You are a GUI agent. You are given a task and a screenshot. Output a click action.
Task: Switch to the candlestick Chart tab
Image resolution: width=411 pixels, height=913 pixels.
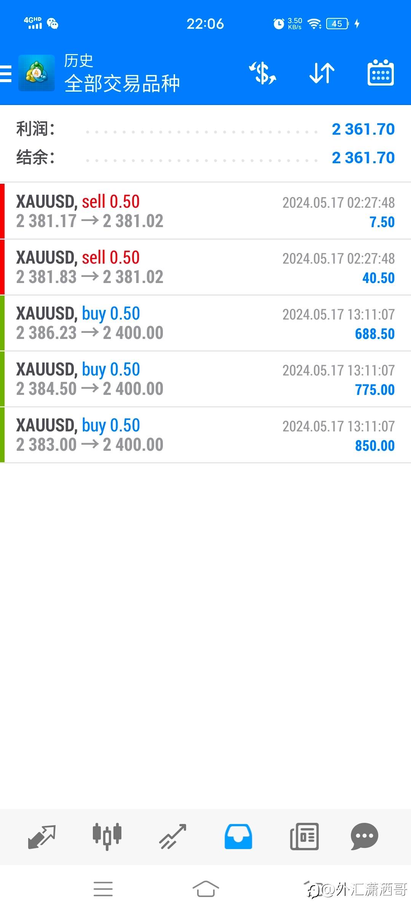click(x=107, y=836)
